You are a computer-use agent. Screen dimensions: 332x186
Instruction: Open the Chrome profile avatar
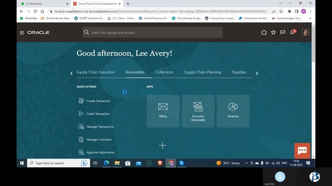(x=303, y=11)
